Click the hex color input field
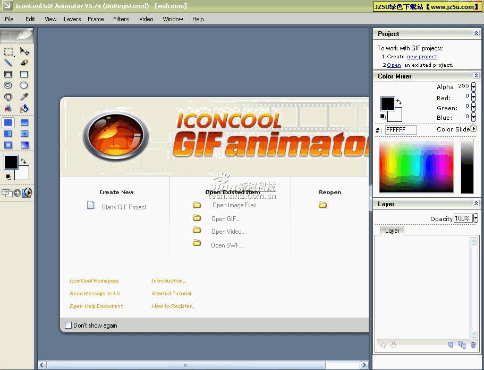The height and width of the screenshot is (370, 484). tap(401, 130)
